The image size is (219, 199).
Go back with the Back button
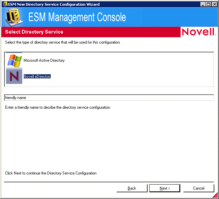(132, 188)
